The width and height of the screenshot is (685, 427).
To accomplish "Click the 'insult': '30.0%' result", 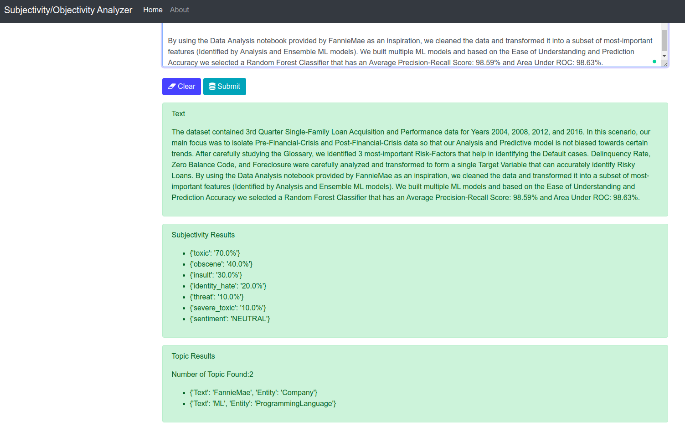I will click(x=216, y=275).
